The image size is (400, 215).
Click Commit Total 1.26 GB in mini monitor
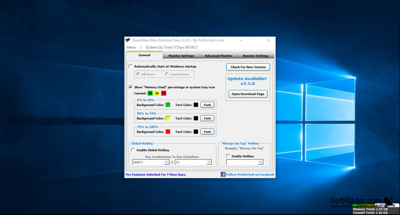[x=370, y=213]
